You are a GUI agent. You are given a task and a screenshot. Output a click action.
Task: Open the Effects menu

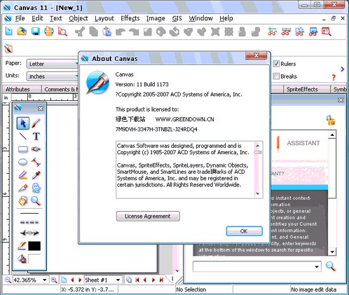(x=130, y=18)
